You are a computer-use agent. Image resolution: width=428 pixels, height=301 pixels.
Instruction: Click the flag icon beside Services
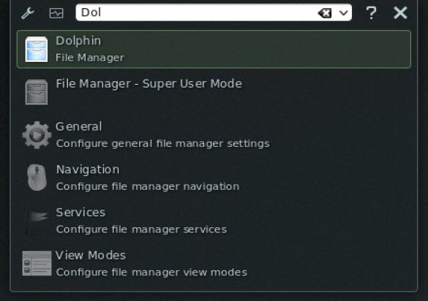point(37,219)
